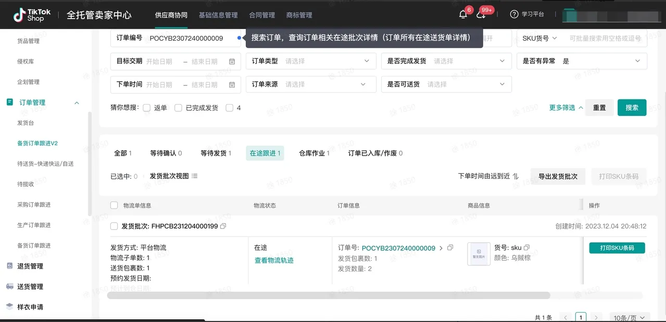Click the 订单管理 sidebar icon
The image size is (666, 322).
click(9, 102)
